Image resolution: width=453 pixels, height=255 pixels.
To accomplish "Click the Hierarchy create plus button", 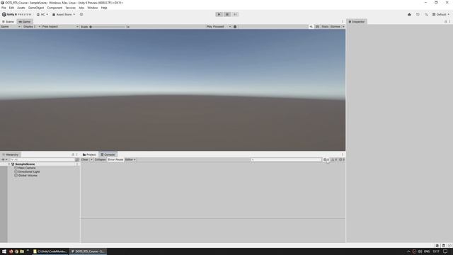I will click(x=4, y=159).
